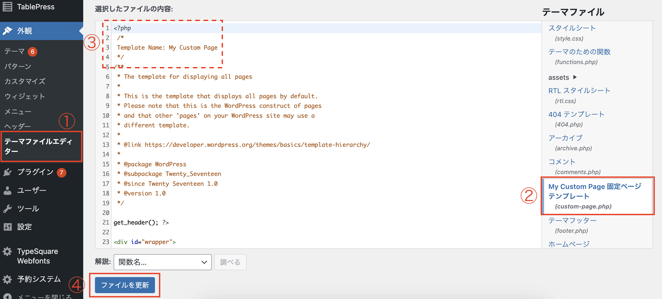Click the TypeSquare Webfonts gear icon
Screen dimensions: 662x299
coord(7,251)
